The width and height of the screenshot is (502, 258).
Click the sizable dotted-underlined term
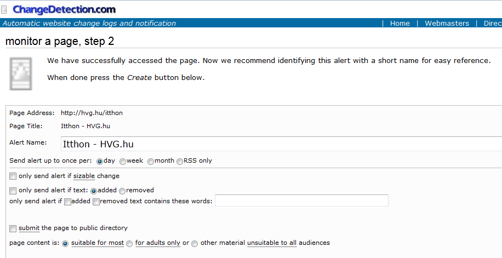pos(84,176)
